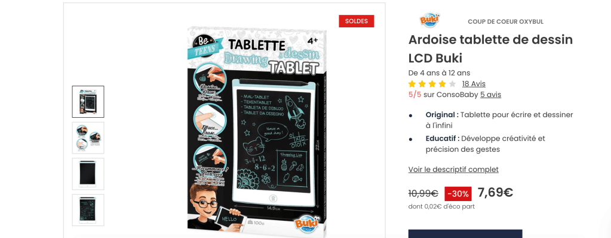The image size is (611, 238).
Task: Click the 7,69€ sale price
Action: [x=495, y=192]
